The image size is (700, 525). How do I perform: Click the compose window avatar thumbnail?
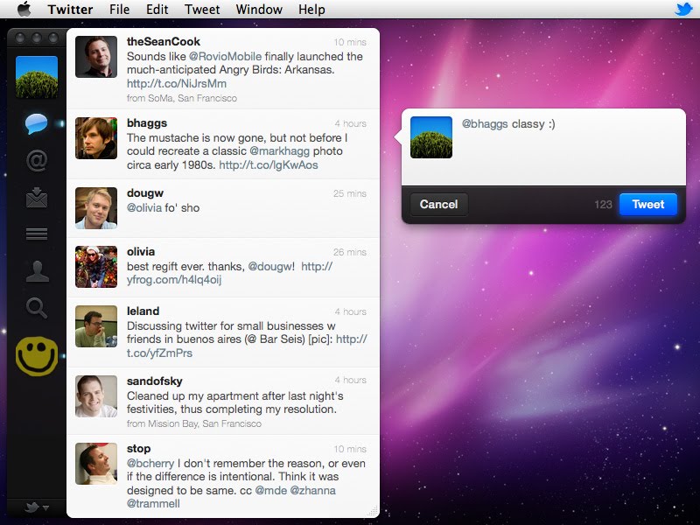click(431, 137)
